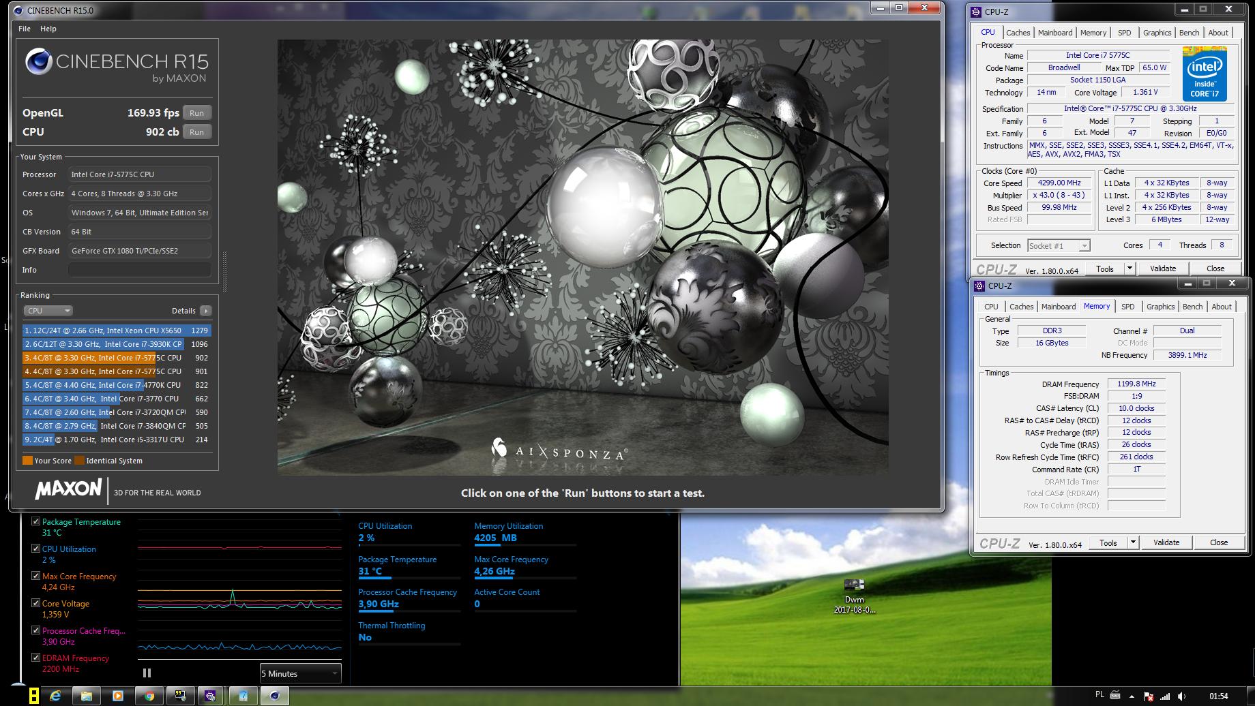Image resolution: width=1255 pixels, height=706 pixels.
Task: Switch to Memory tab in upper CPU-Z
Action: (x=1093, y=33)
